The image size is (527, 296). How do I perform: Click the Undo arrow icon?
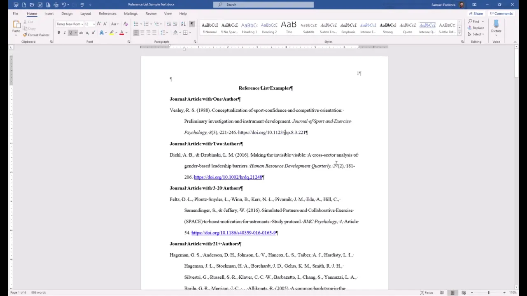pos(64,5)
